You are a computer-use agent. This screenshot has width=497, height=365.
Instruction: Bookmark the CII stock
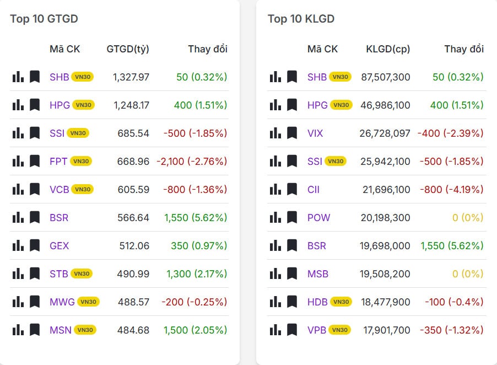point(293,189)
